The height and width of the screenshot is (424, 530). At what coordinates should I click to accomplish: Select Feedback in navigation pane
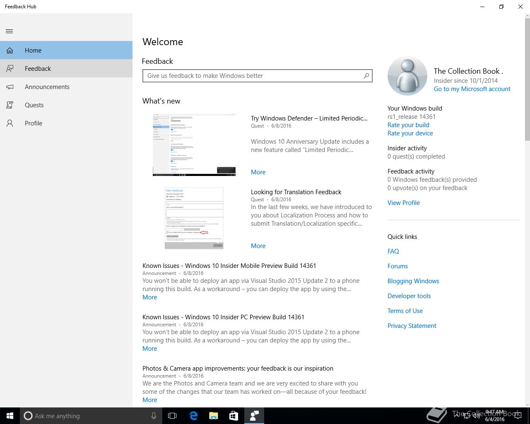pos(66,69)
